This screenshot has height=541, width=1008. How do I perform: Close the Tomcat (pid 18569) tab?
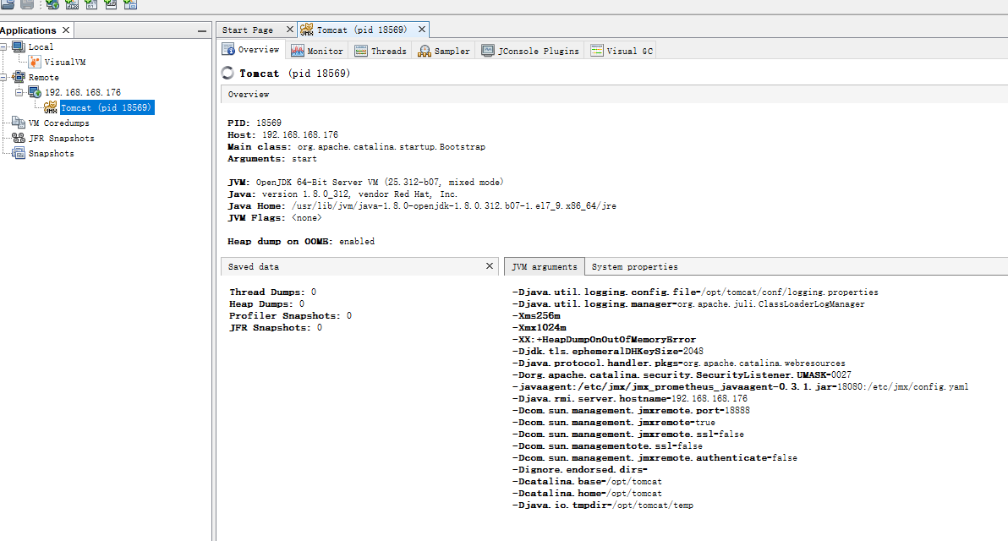pyautogui.click(x=422, y=30)
